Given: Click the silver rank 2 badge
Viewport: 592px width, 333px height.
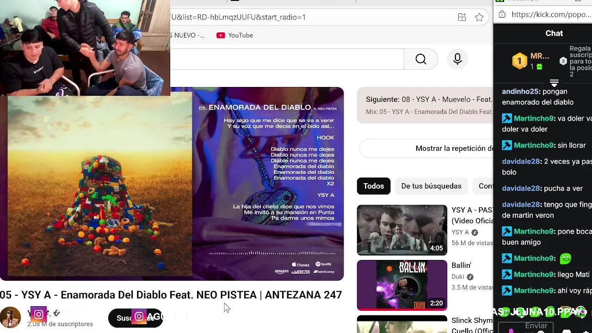Looking at the screenshot, I should click(563, 61).
